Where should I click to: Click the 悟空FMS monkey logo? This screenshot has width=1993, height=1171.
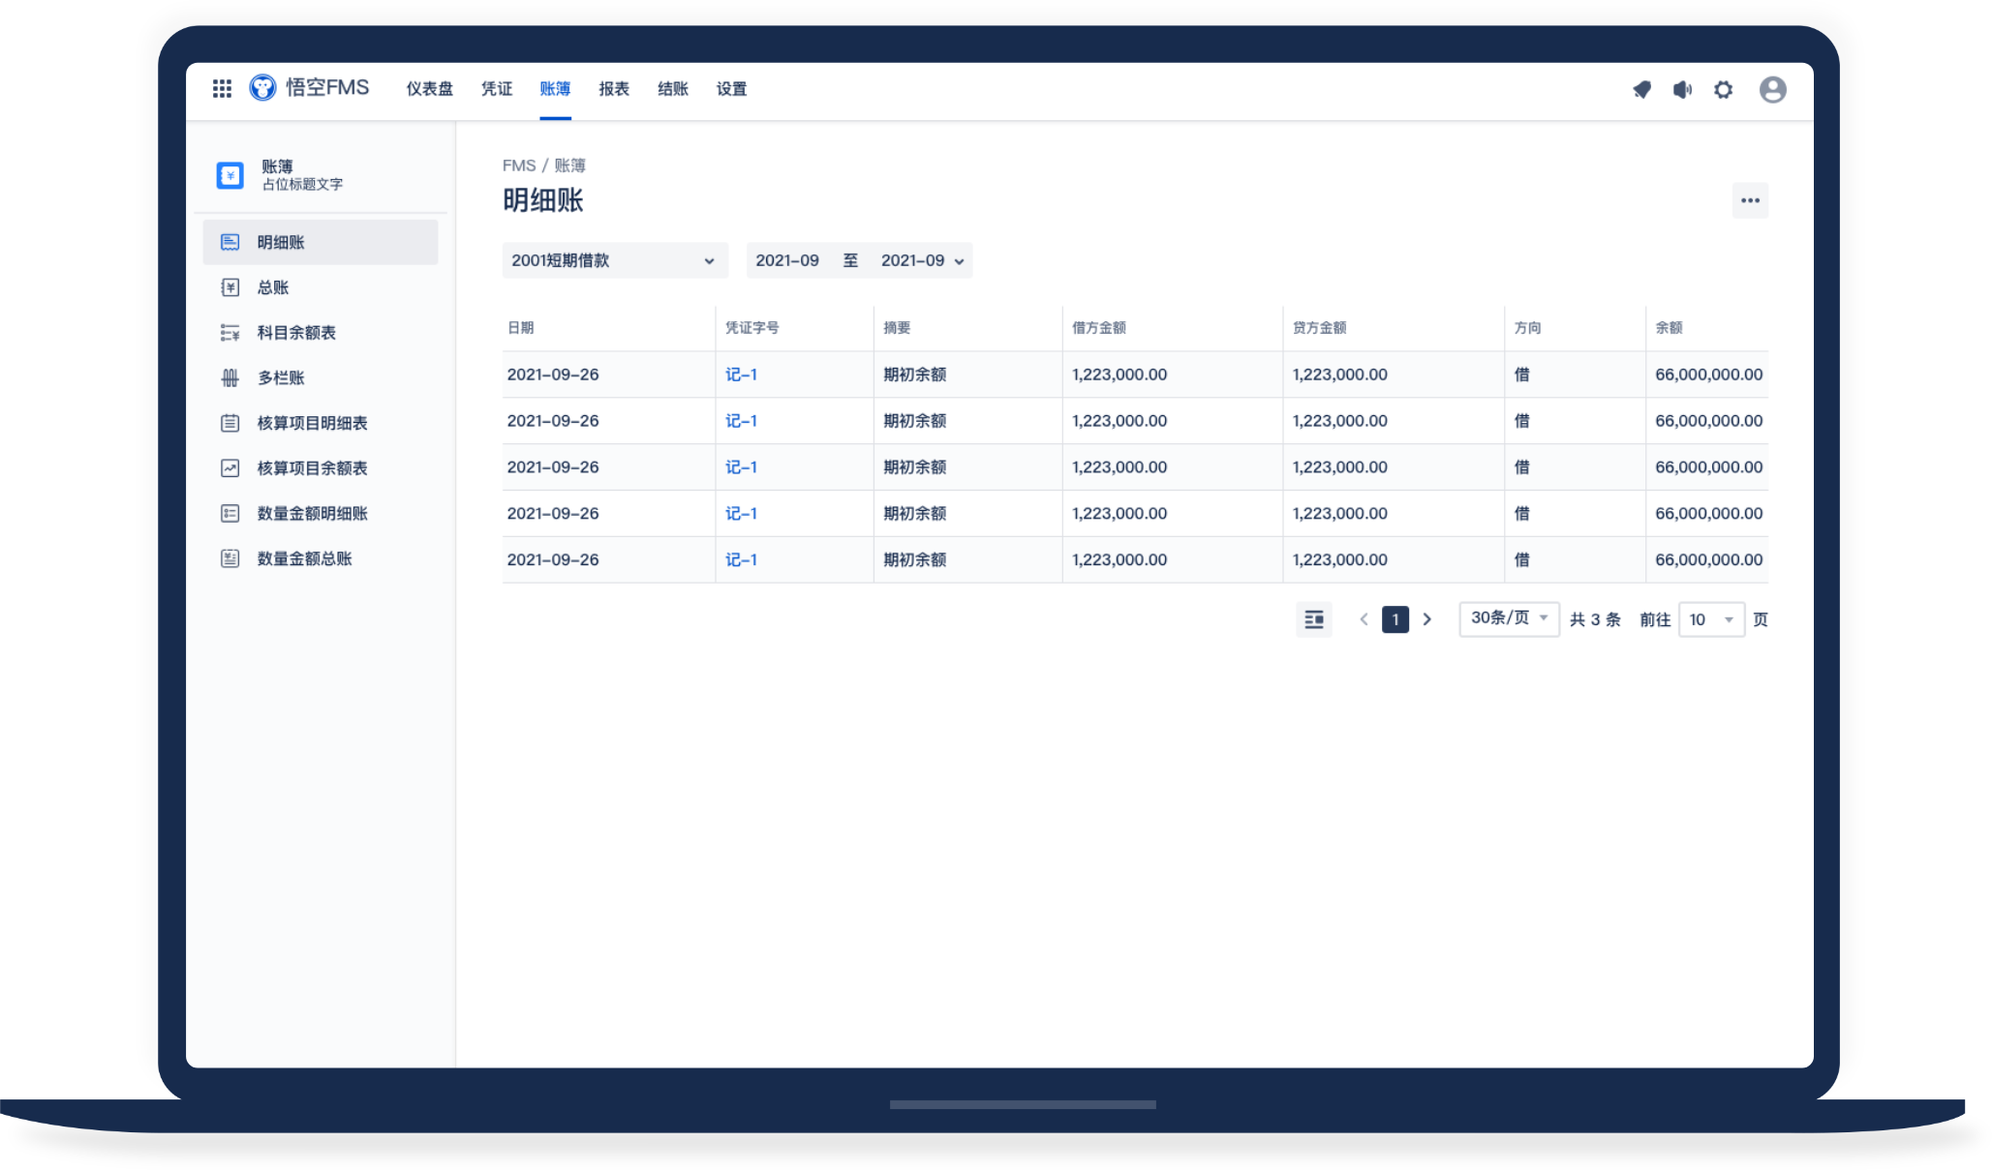[x=262, y=88]
